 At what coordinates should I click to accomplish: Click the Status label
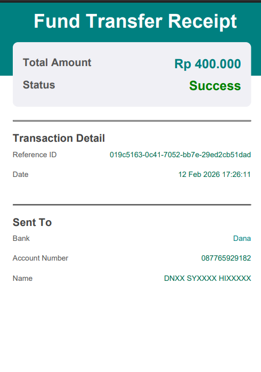[39, 85]
